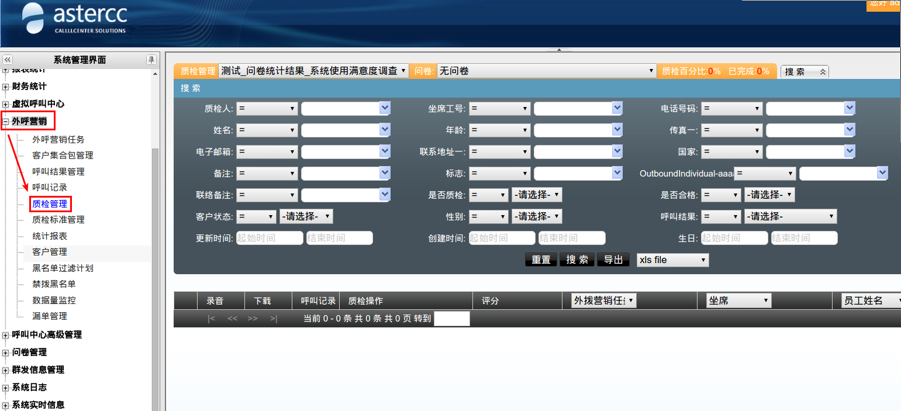The height and width of the screenshot is (411, 901).
Task: Open the 问卷 dropdown showing 无问卷
Action: pyautogui.click(x=547, y=71)
